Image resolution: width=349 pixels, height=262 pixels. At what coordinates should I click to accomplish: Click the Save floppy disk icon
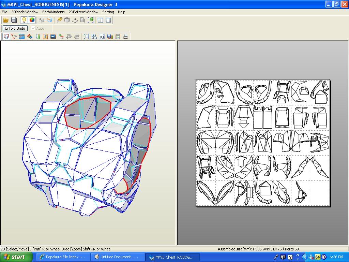[x=14, y=20]
